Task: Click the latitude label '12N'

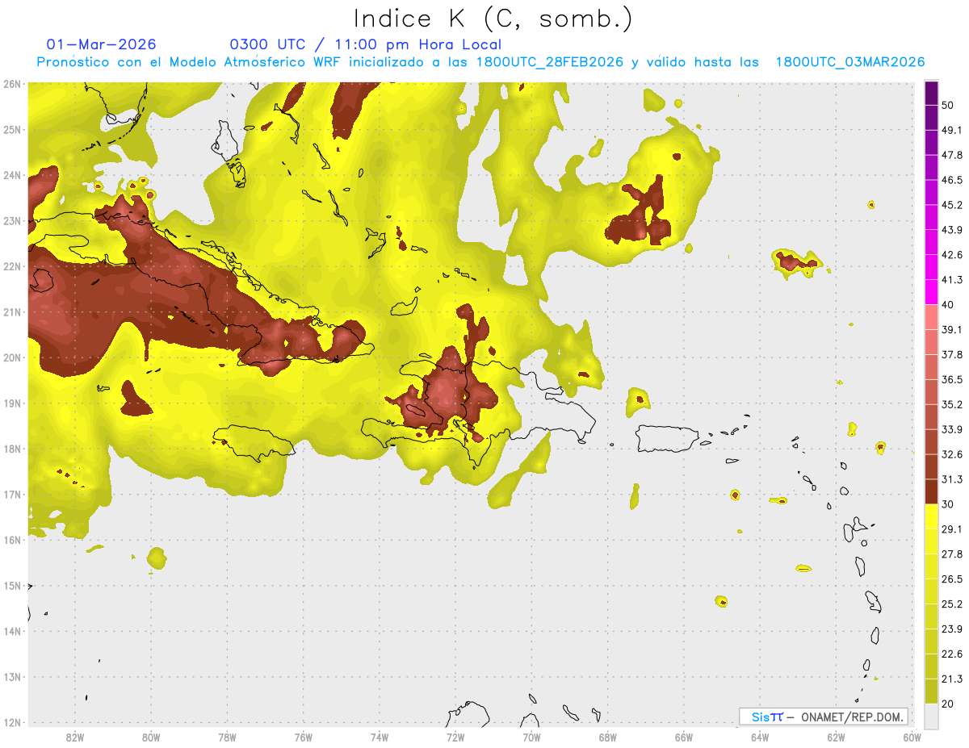Action: [x=12, y=722]
